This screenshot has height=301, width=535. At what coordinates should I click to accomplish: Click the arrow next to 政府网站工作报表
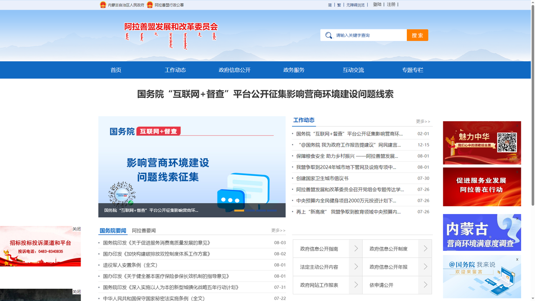(x=356, y=285)
